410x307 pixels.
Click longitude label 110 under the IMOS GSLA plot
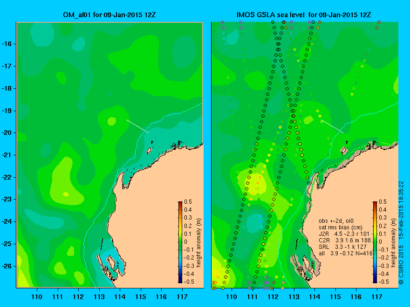point(232,297)
